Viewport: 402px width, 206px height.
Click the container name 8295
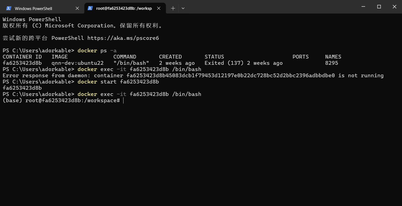332,63
